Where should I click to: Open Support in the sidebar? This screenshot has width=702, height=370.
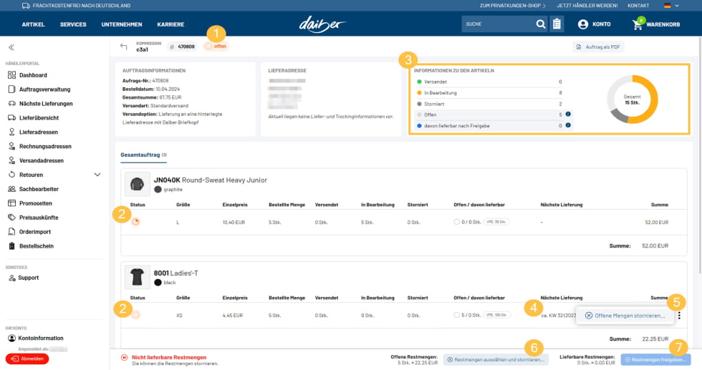(x=24, y=278)
